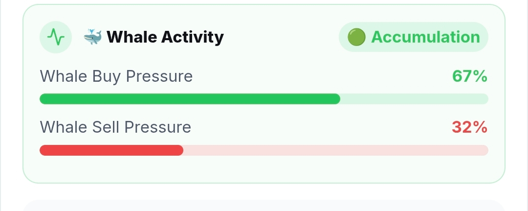Click empty space below the sell bar
Screen dimensions: 528x211
(264, 169)
